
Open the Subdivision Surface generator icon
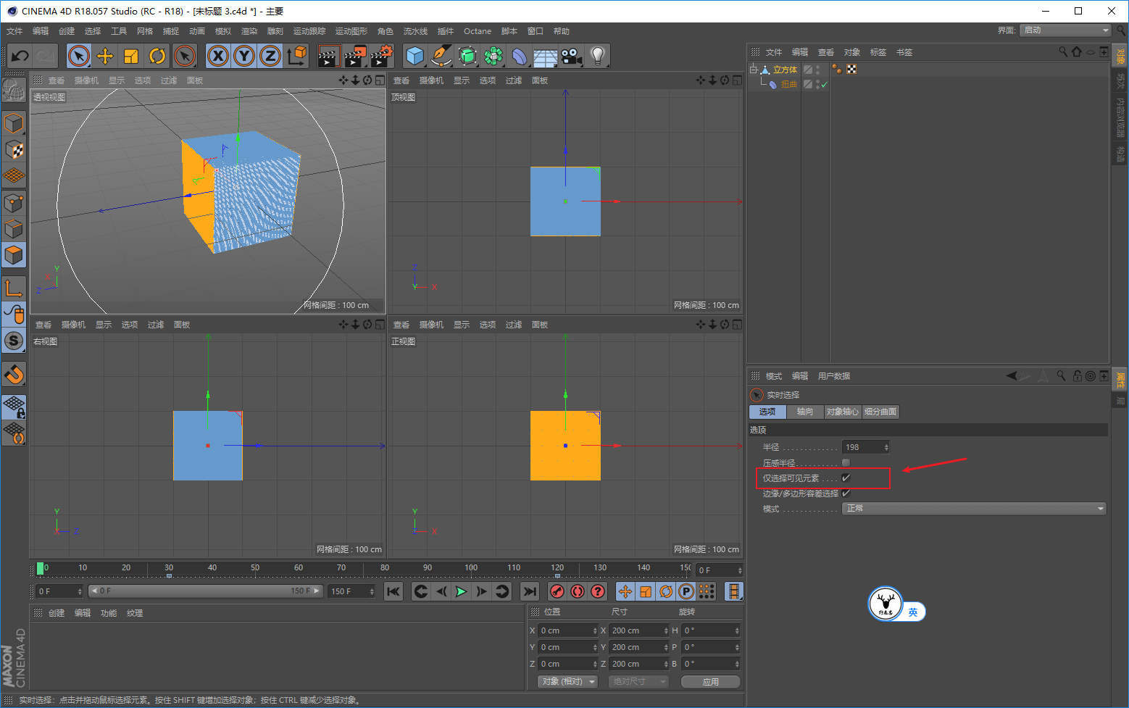click(467, 56)
